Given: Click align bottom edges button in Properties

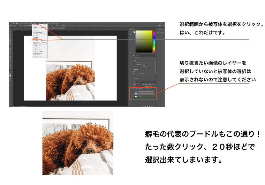Looking at the screenshot, I should click(x=146, y=74).
